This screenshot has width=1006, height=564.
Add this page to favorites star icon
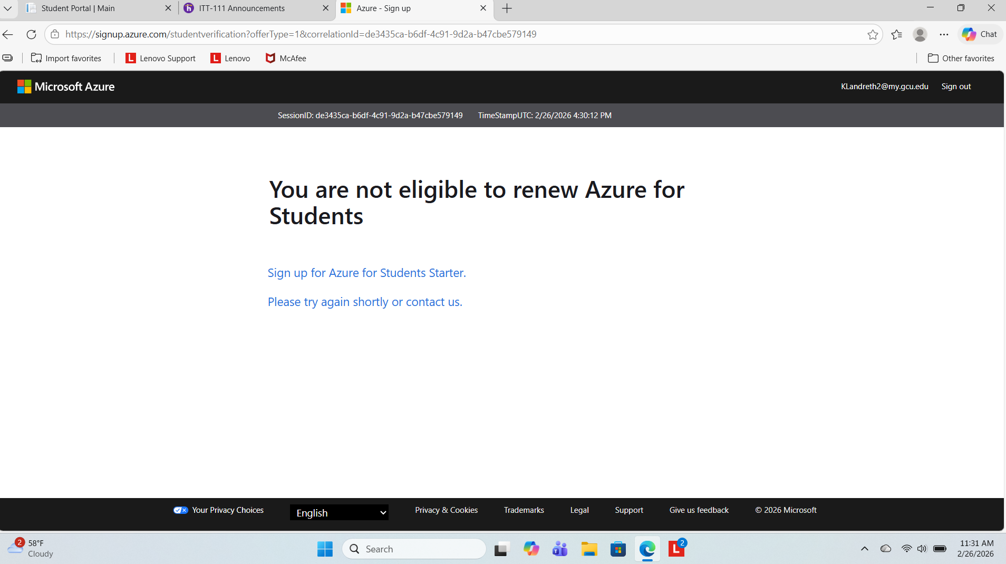[x=873, y=34]
